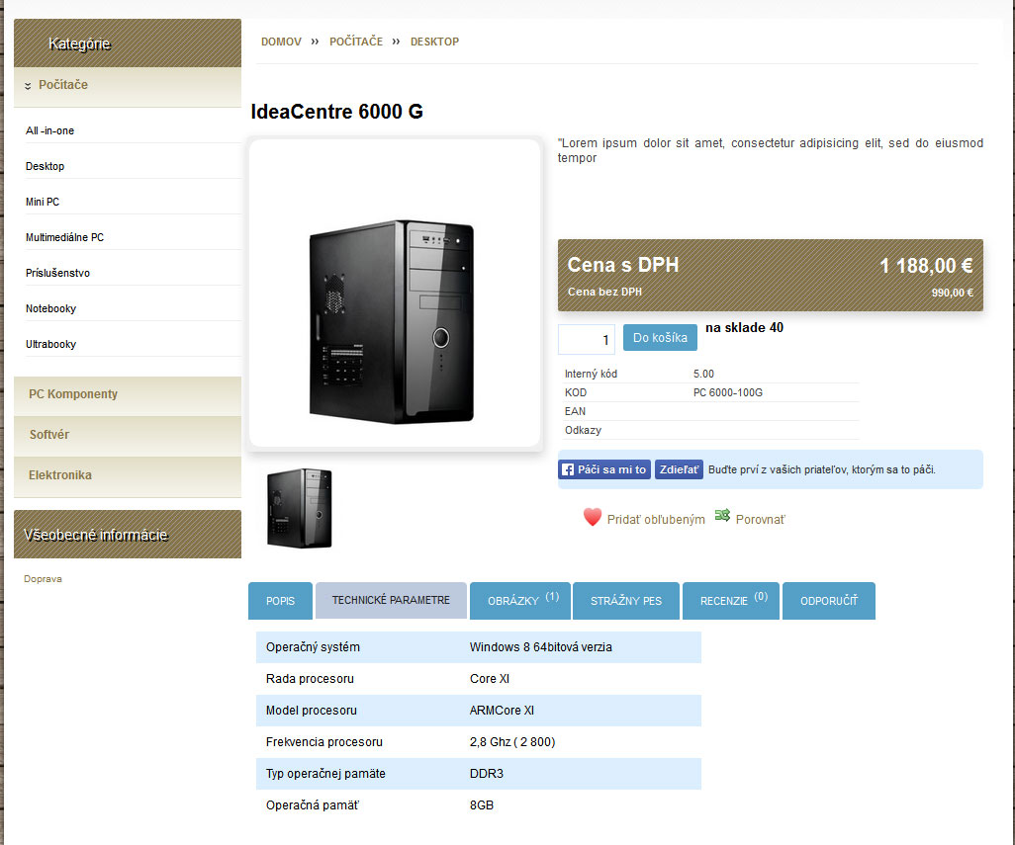1015x845 pixels.
Task: Click the green compare arrows icon
Action: point(722,515)
